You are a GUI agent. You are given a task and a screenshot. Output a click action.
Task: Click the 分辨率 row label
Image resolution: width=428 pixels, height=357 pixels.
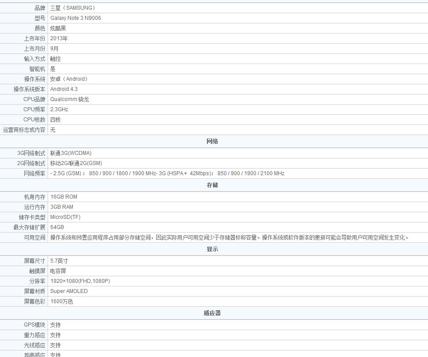point(37,281)
